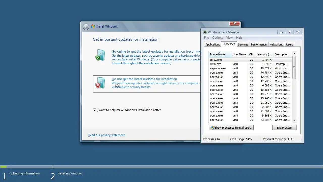
Task: Close the Windows Task Manager window
Action: coord(298,32)
